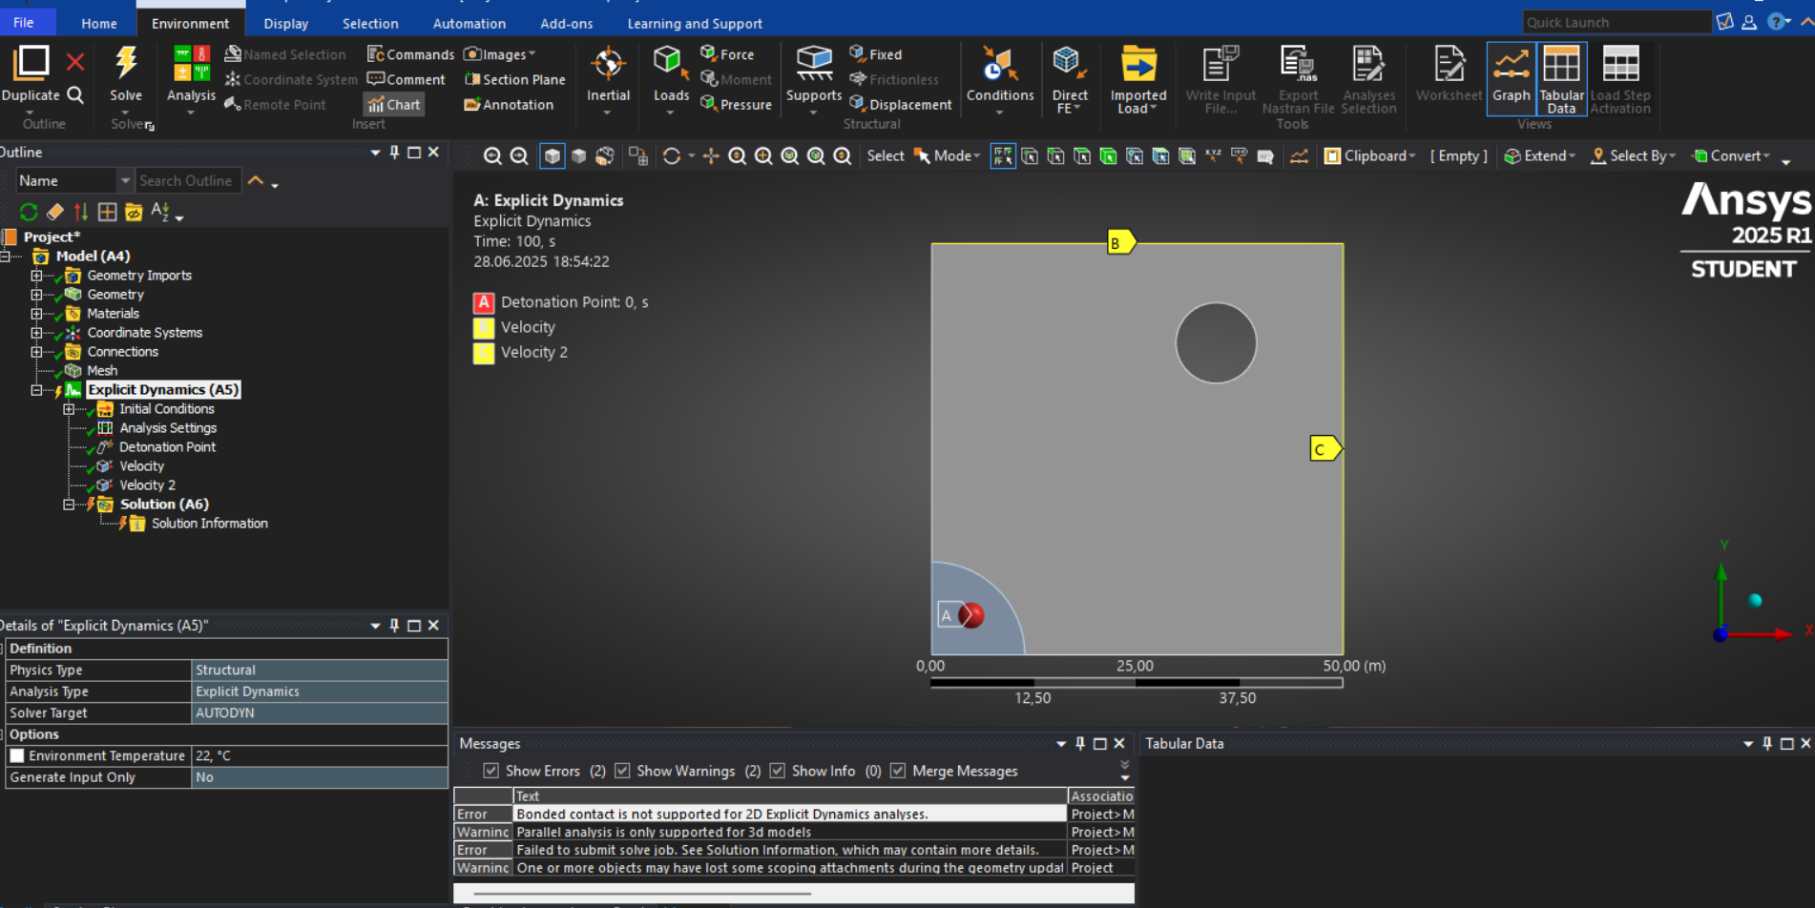Click the refresh icon in Outline toolbar
The image size is (1815, 908).
click(29, 212)
